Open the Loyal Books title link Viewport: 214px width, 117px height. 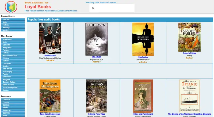click(x=38, y=7)
